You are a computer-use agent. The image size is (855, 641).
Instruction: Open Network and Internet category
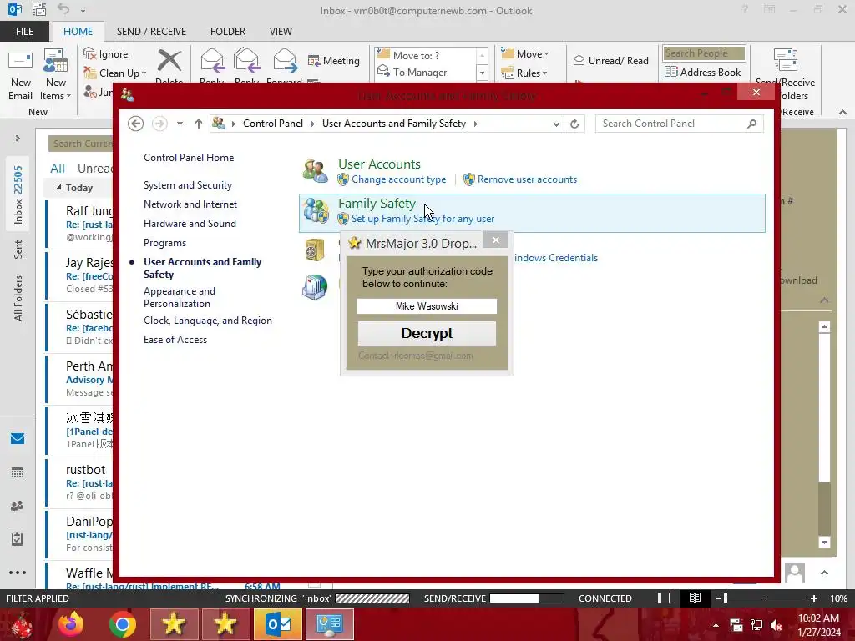click(190, 204)
